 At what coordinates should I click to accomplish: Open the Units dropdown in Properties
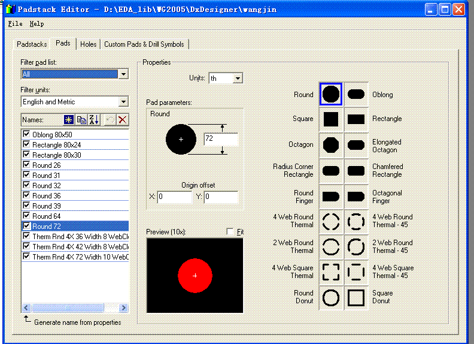pyautogui.click(x=238, y=79)
